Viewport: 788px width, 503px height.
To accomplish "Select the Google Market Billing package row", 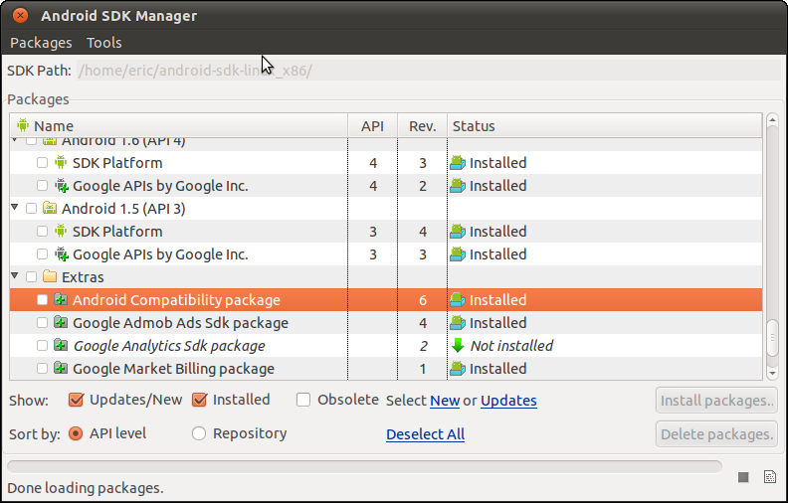I will click(386, 369).
